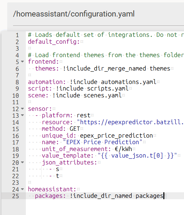
Task: Collapse the sensor section fold arrow
Action: (x=22, y=109)
